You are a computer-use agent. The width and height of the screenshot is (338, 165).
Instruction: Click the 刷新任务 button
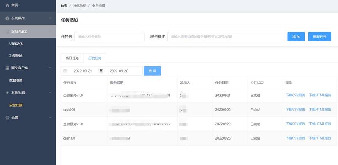[x=320, y=36]
